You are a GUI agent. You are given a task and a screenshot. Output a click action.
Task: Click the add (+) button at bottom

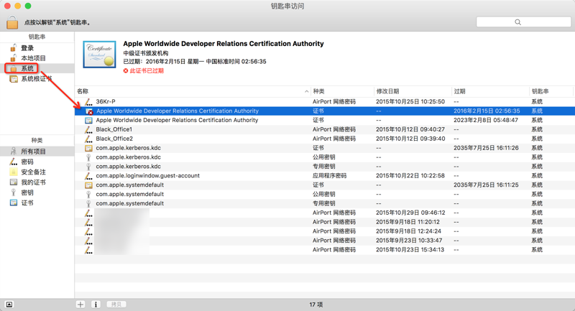click(80, 305)
